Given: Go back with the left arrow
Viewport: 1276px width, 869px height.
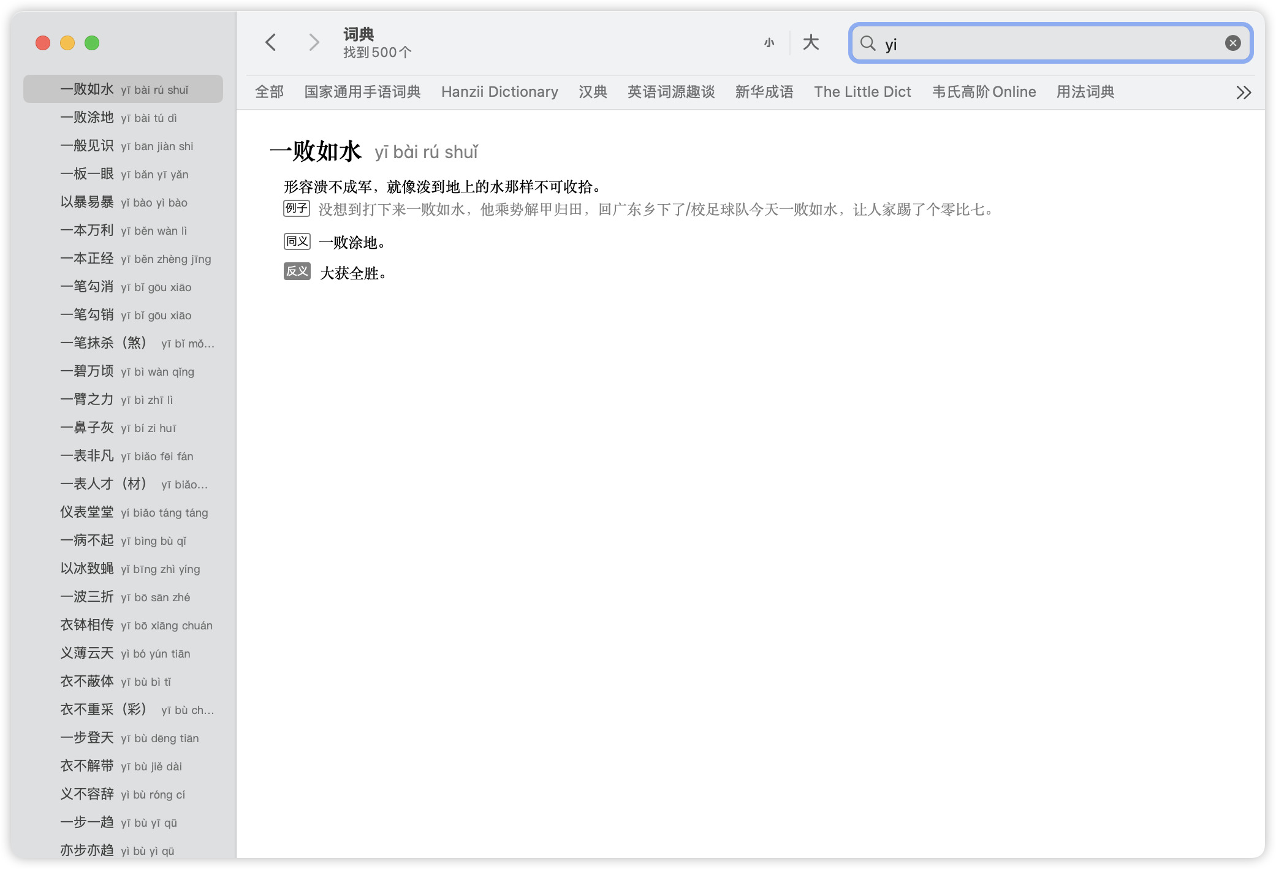Looking at the screenshot, I should [271, 42].
